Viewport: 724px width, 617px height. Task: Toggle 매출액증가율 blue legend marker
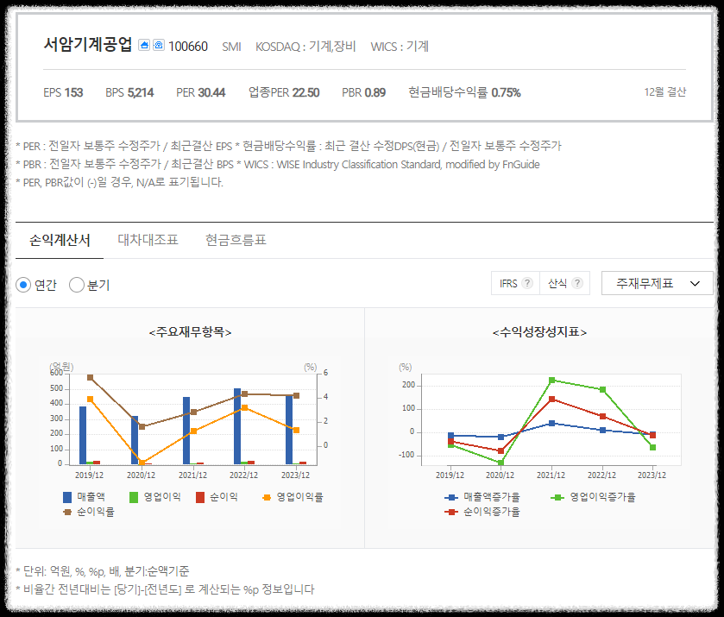(451, 497)
